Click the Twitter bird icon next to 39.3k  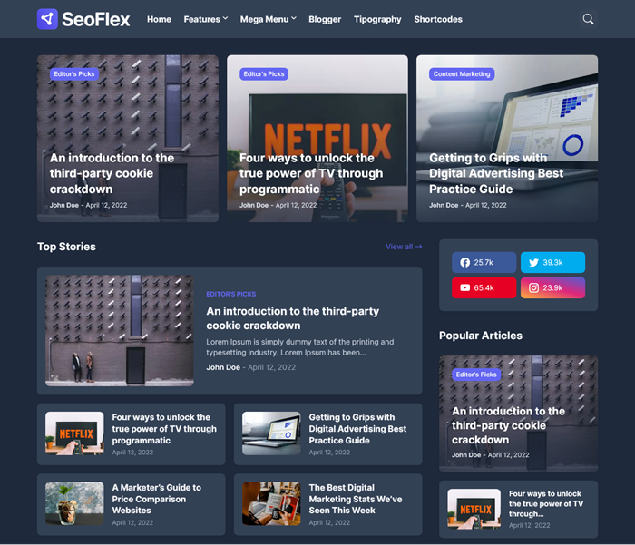(x=533, y=262)
